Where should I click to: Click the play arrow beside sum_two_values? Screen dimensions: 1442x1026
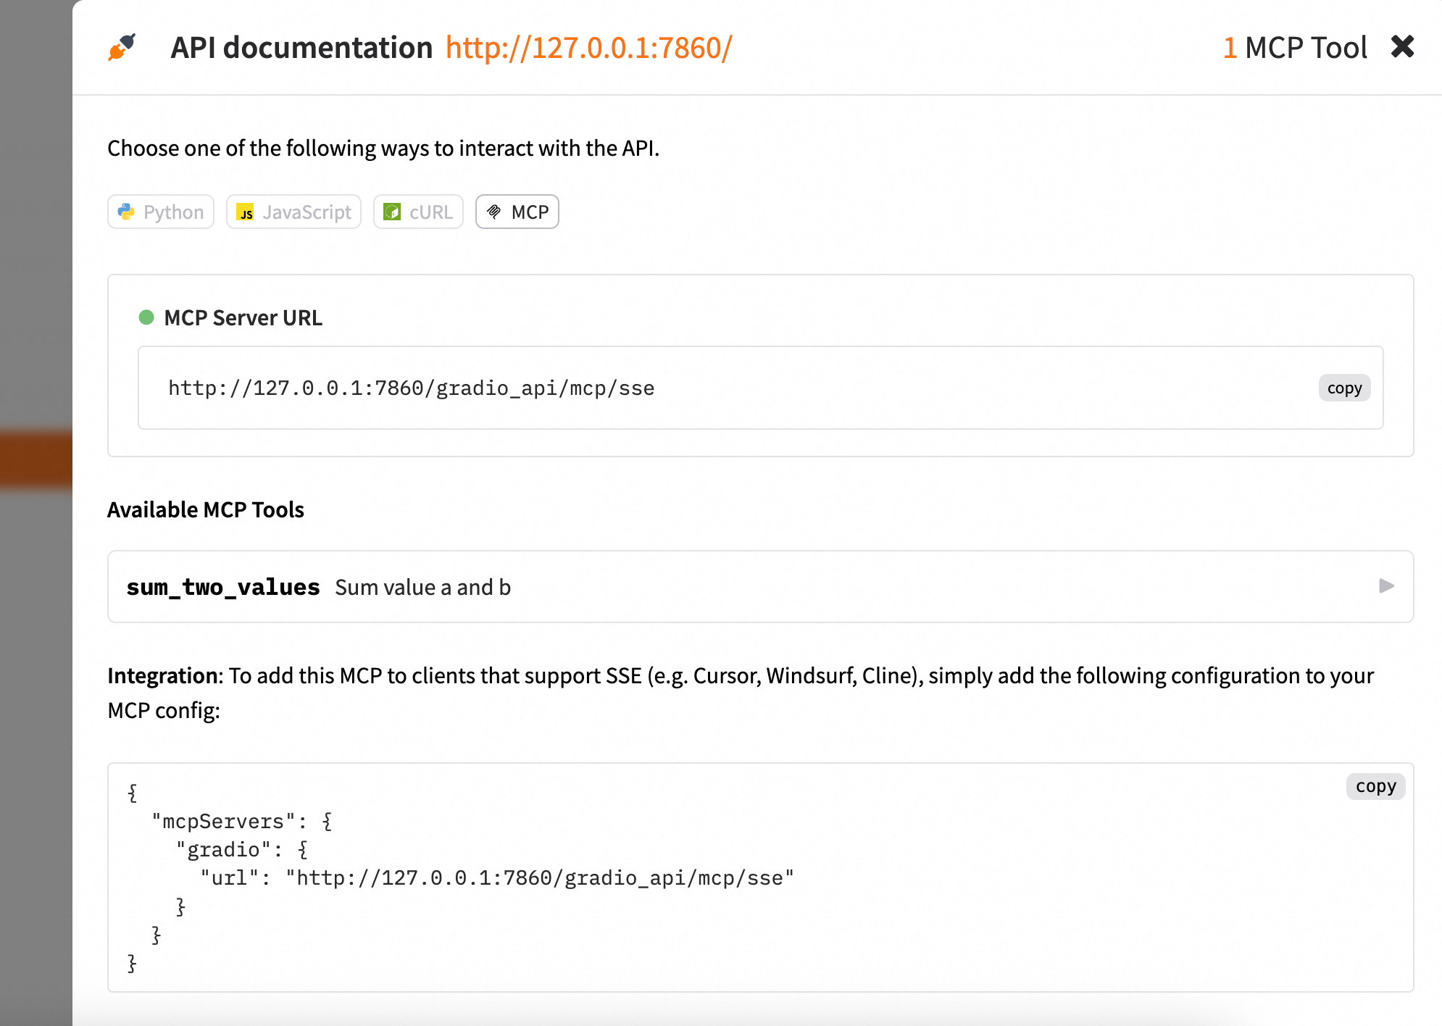pyautogui.click(x=1388, y=587)
